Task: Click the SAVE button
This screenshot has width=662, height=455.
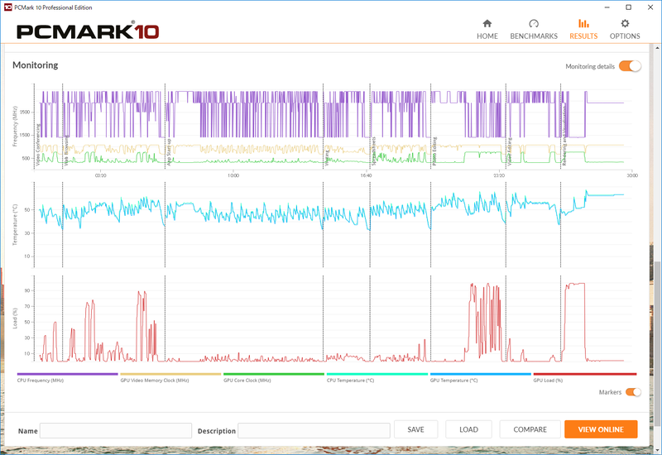Action: coord(416,429)
